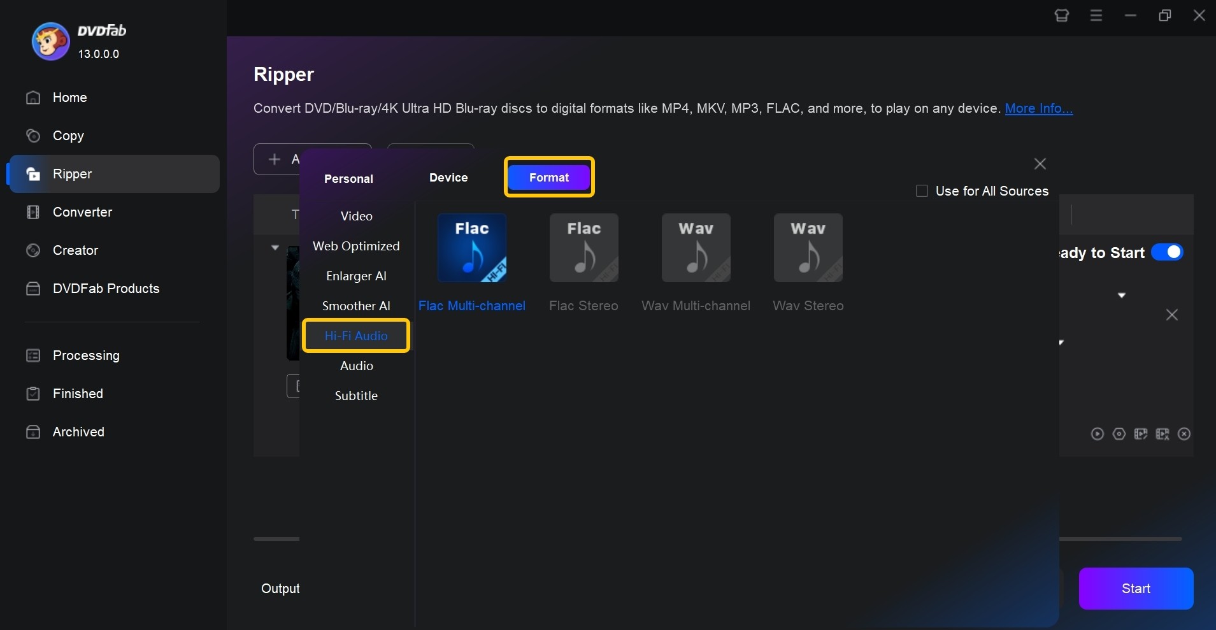Open advanced settings for the title

[x=1119, y=434]
